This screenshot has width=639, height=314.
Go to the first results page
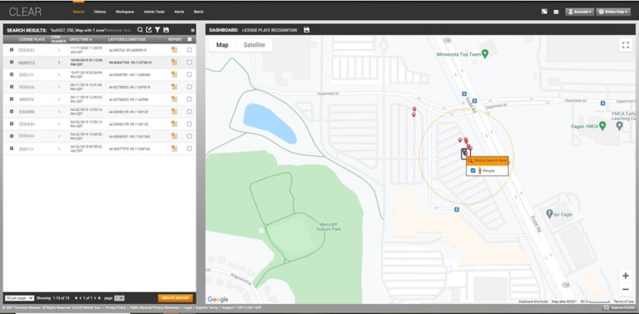coord(77,298)
